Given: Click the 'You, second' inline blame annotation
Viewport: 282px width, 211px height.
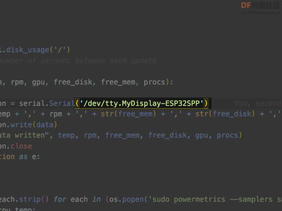Looking at the screenshot, I should pyautogui.click(x=257, y=103).
